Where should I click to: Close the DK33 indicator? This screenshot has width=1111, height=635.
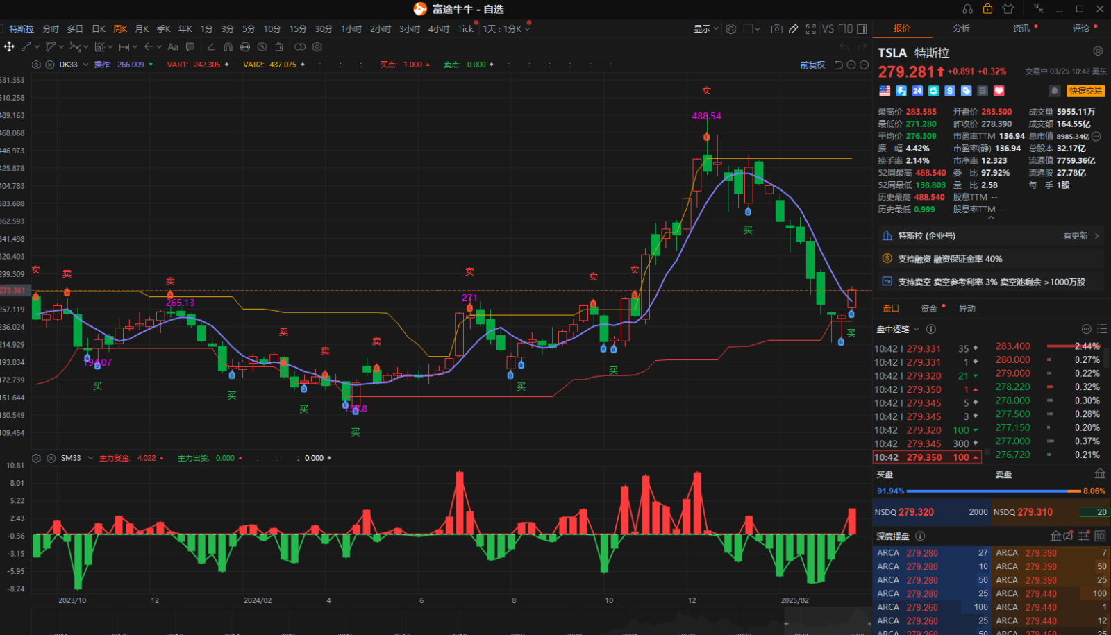pos(50,65)
